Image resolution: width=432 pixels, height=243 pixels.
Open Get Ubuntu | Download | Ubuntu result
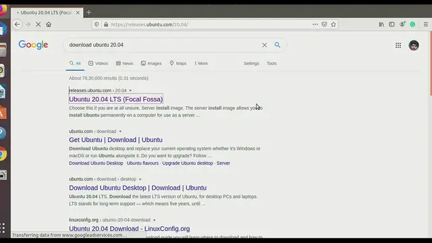(115, 140)
